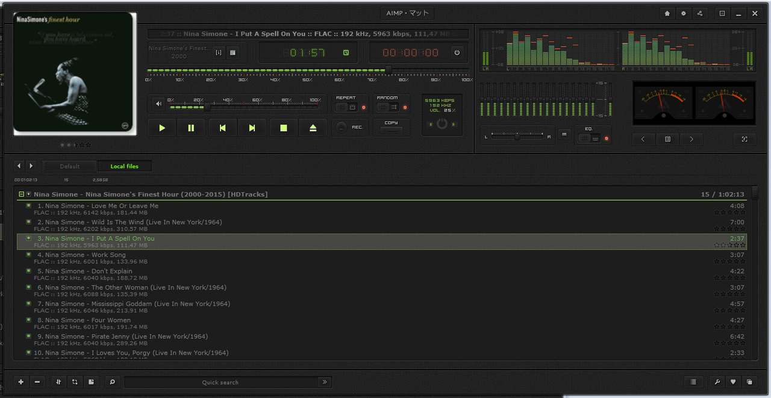Click the Eject open-files button
Viewport: 771px width, 398px height.
point(313,128)
